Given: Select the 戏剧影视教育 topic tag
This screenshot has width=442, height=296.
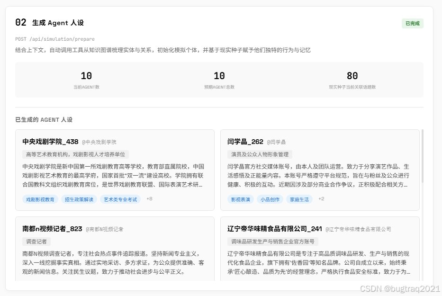Looking at the screenshot, I should (40, 199).
